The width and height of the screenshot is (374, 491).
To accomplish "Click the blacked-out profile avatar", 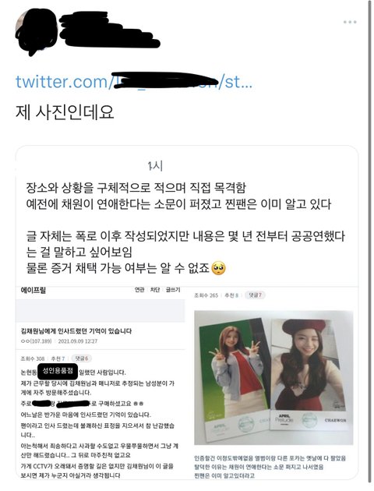I will pos(36,32).
